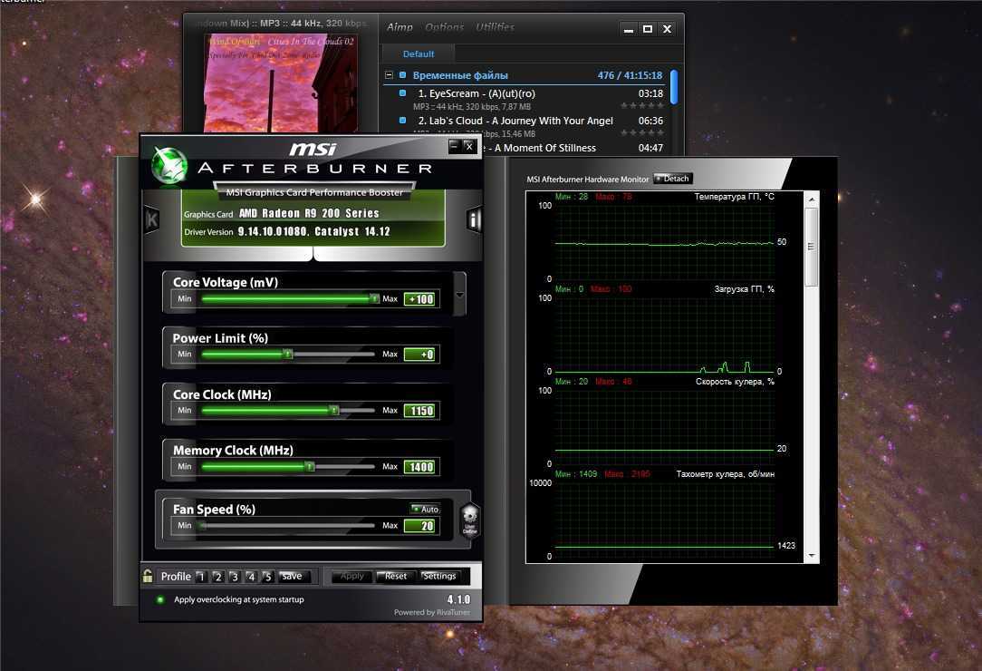The image size is (982, 671).
Task: Click the Power Limit +0 value field
Action: (419, 355)
